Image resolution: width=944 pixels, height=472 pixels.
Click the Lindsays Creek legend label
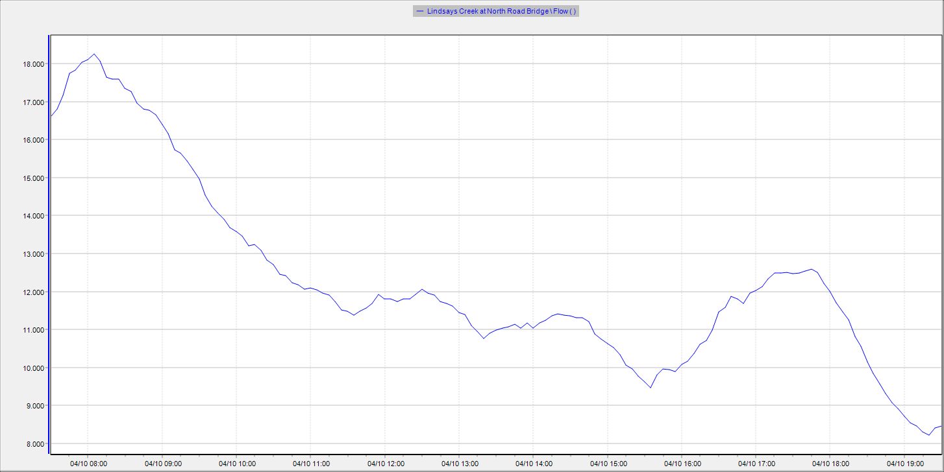pyautogui.click(x=501, y=11)
